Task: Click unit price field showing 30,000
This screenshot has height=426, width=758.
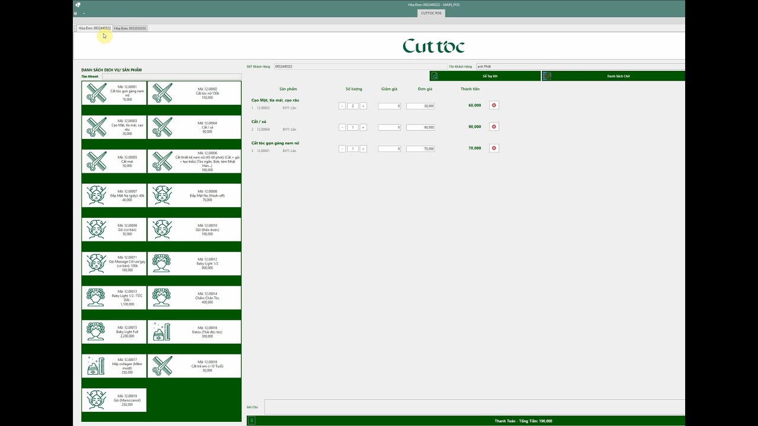Action: click(420, 106)
